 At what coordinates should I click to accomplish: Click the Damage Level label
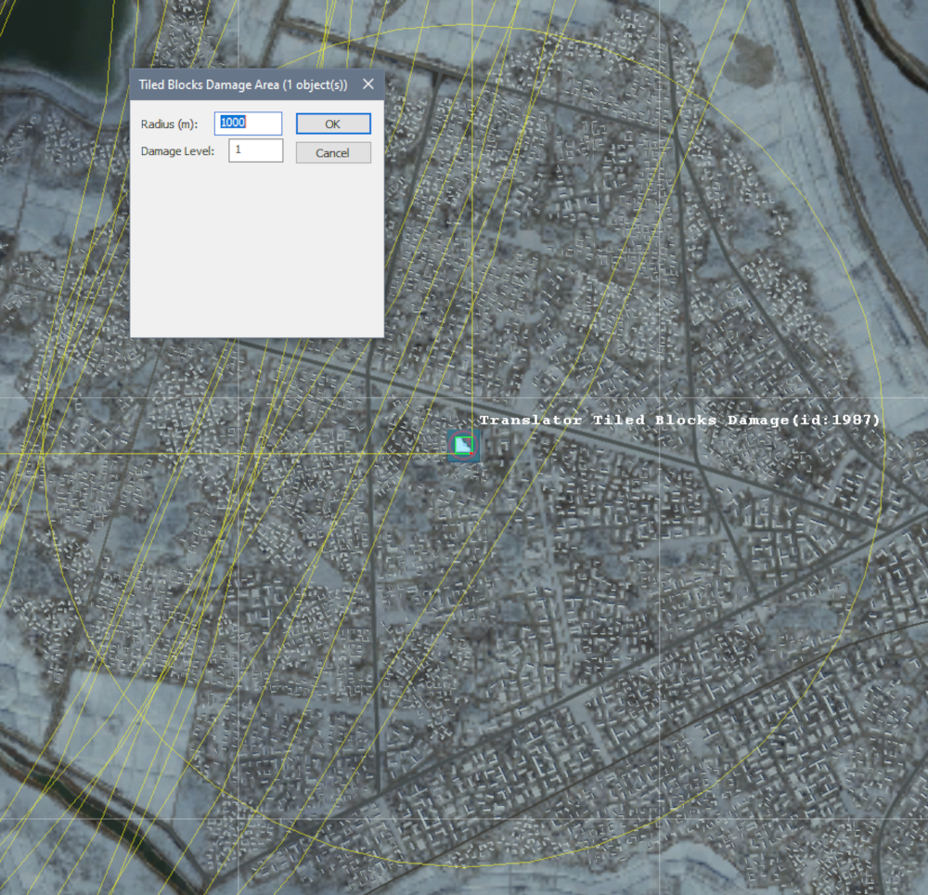tap(177, 151)
